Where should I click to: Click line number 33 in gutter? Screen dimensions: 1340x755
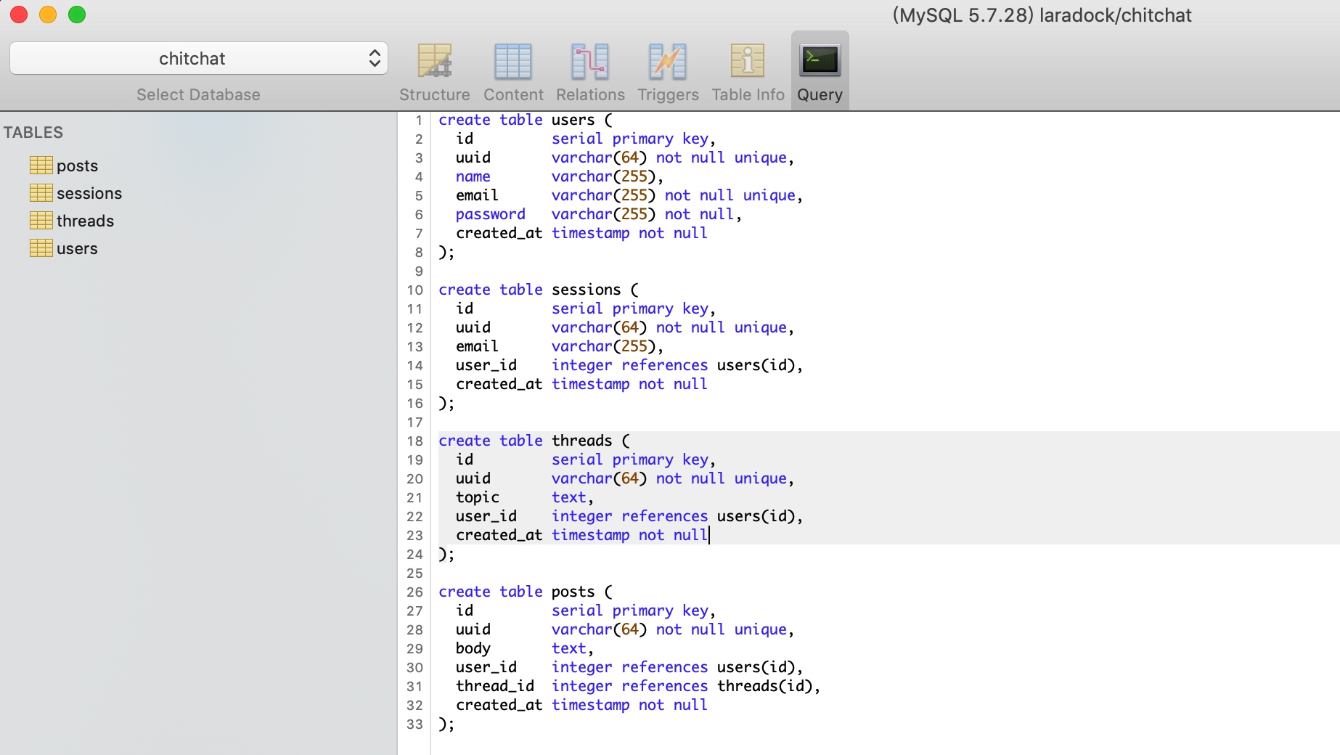point(414,725)
